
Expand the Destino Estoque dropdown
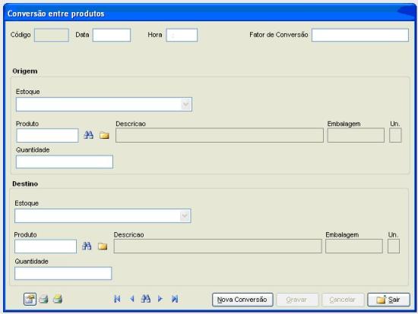click(x=185, y=216)
